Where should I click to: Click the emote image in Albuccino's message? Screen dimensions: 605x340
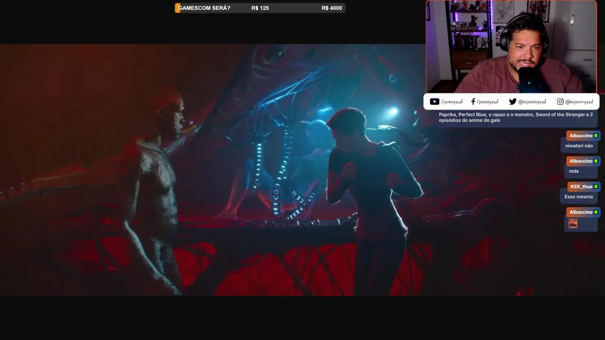573,223
